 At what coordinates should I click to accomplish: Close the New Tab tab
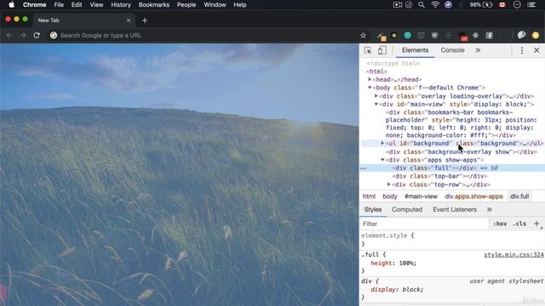[129, 20]
